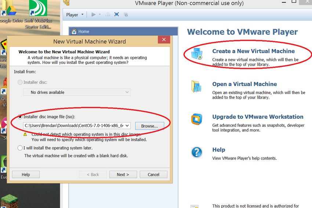Select the Home tab in library
312x208 pixels.
(x=123, y=31)
